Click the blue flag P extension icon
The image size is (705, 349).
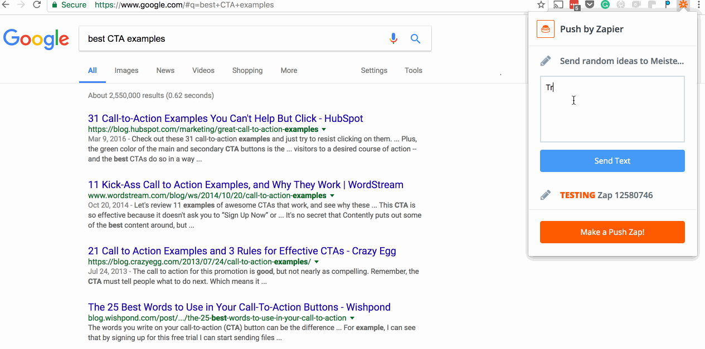668,5
